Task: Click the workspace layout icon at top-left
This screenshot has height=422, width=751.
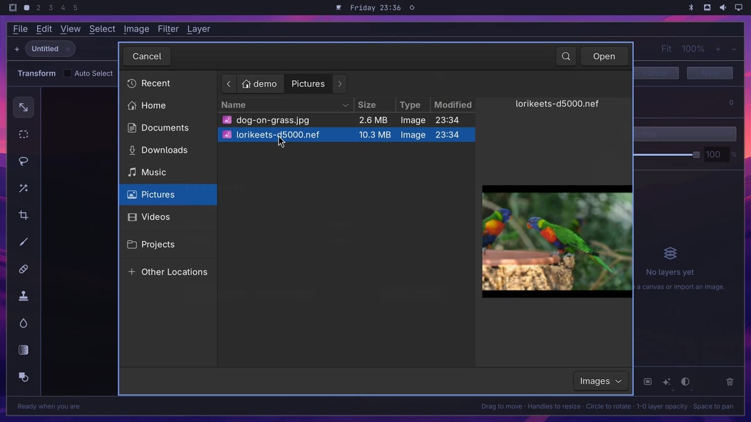Action: coord(13,8)
